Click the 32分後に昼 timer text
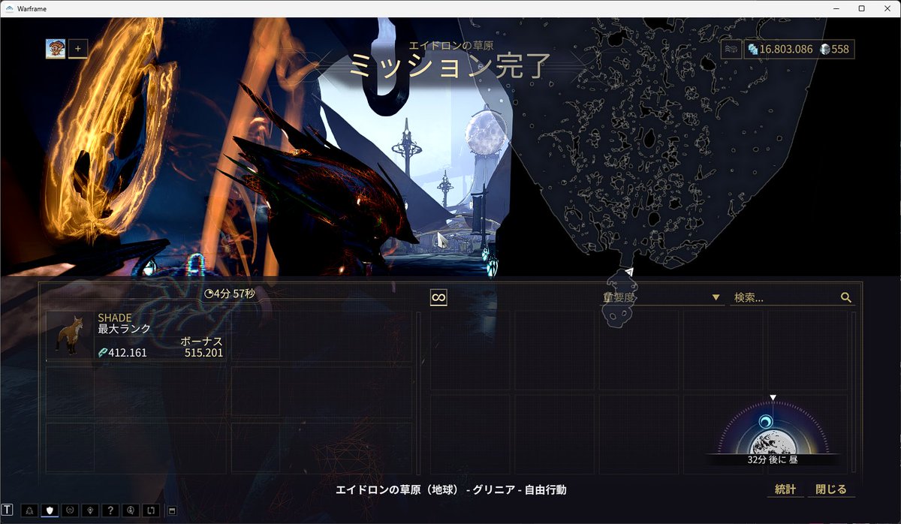The image size is (901, 524). (773, 459)
